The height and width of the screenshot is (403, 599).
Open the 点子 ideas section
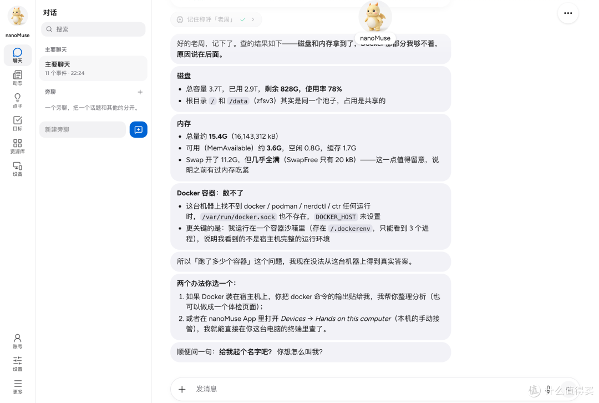18,100
